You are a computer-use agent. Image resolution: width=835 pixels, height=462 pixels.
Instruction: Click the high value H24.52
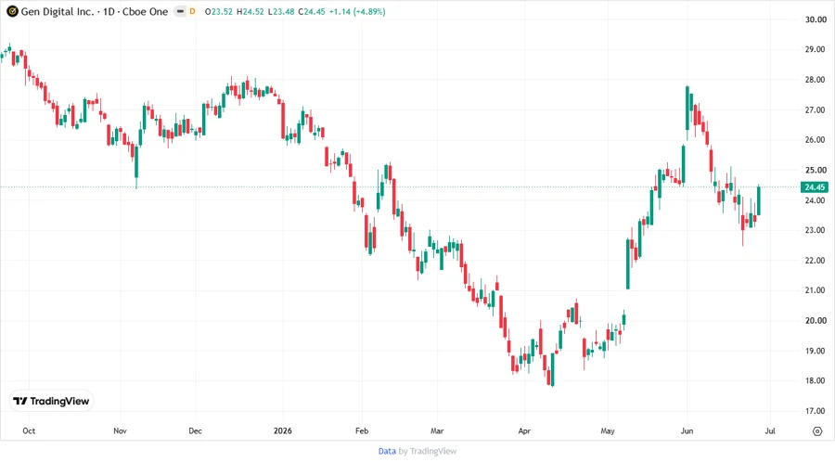click(250, 11)
